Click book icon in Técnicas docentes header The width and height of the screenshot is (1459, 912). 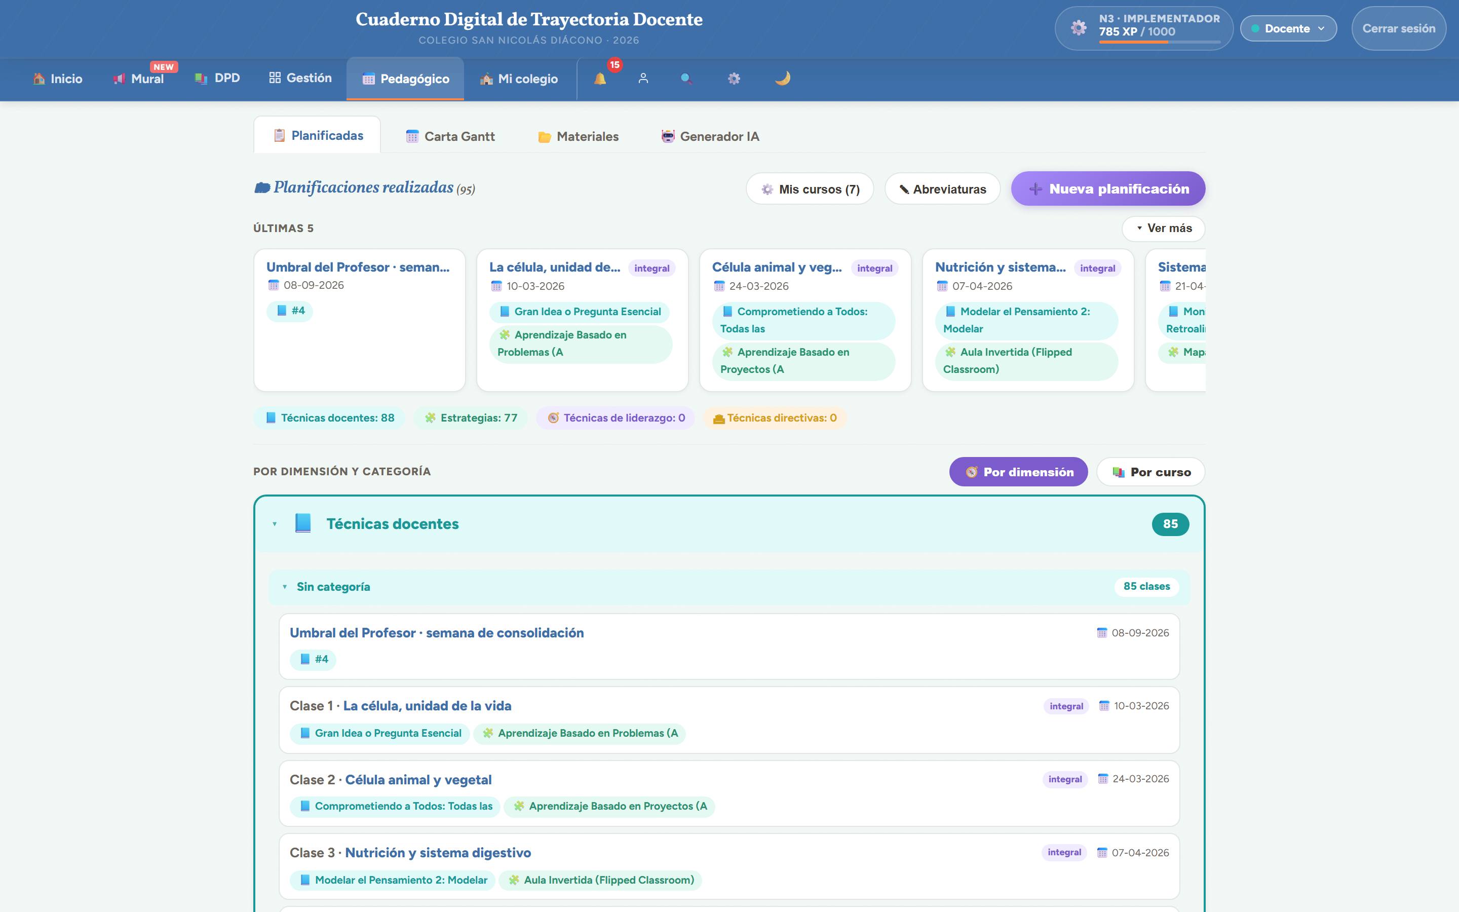point(302,523)
